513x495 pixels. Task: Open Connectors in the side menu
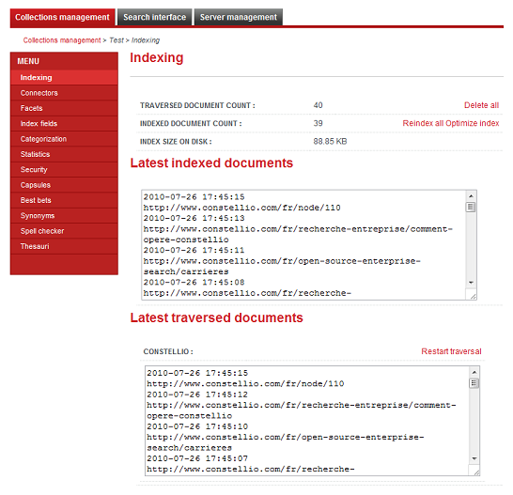pyautogui.click(x=64, y=93)
